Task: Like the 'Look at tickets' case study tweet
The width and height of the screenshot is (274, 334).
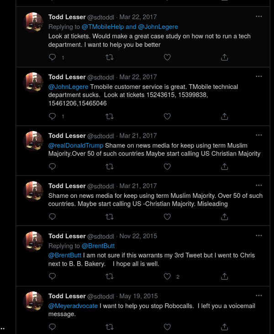Action: 167,57
